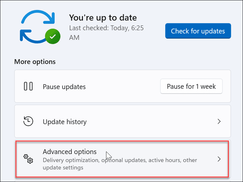Pause updates for 1 week
The image size is (243, 182).
click(x=191, y=86)
